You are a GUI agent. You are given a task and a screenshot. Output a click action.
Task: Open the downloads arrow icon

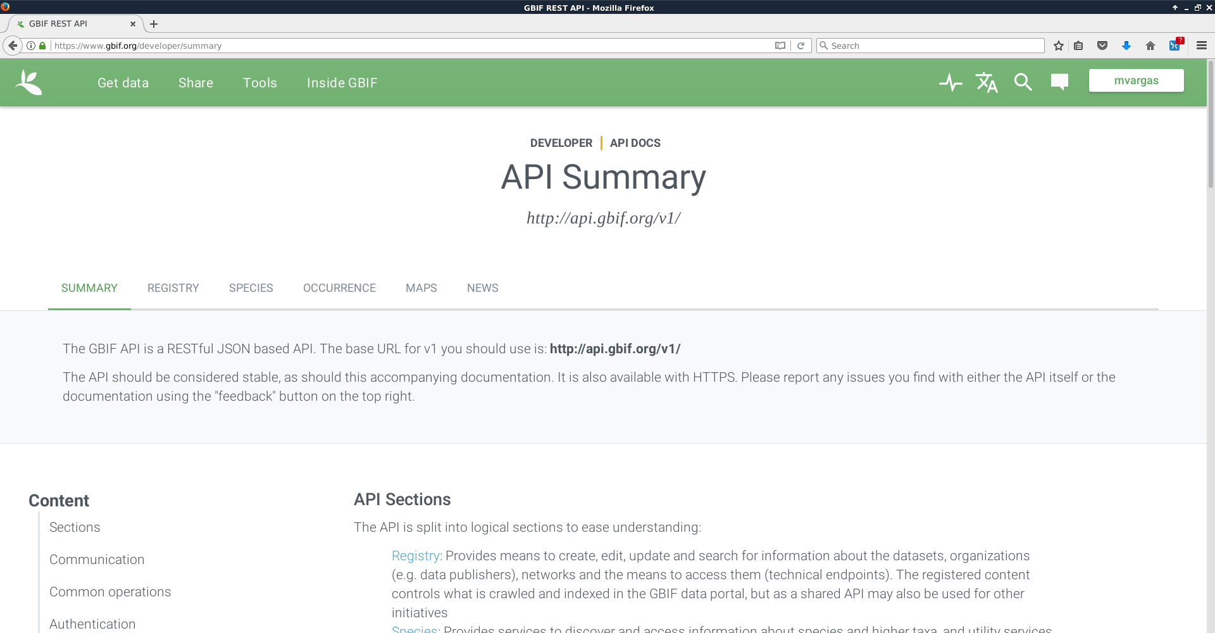tap(1126, 46)
